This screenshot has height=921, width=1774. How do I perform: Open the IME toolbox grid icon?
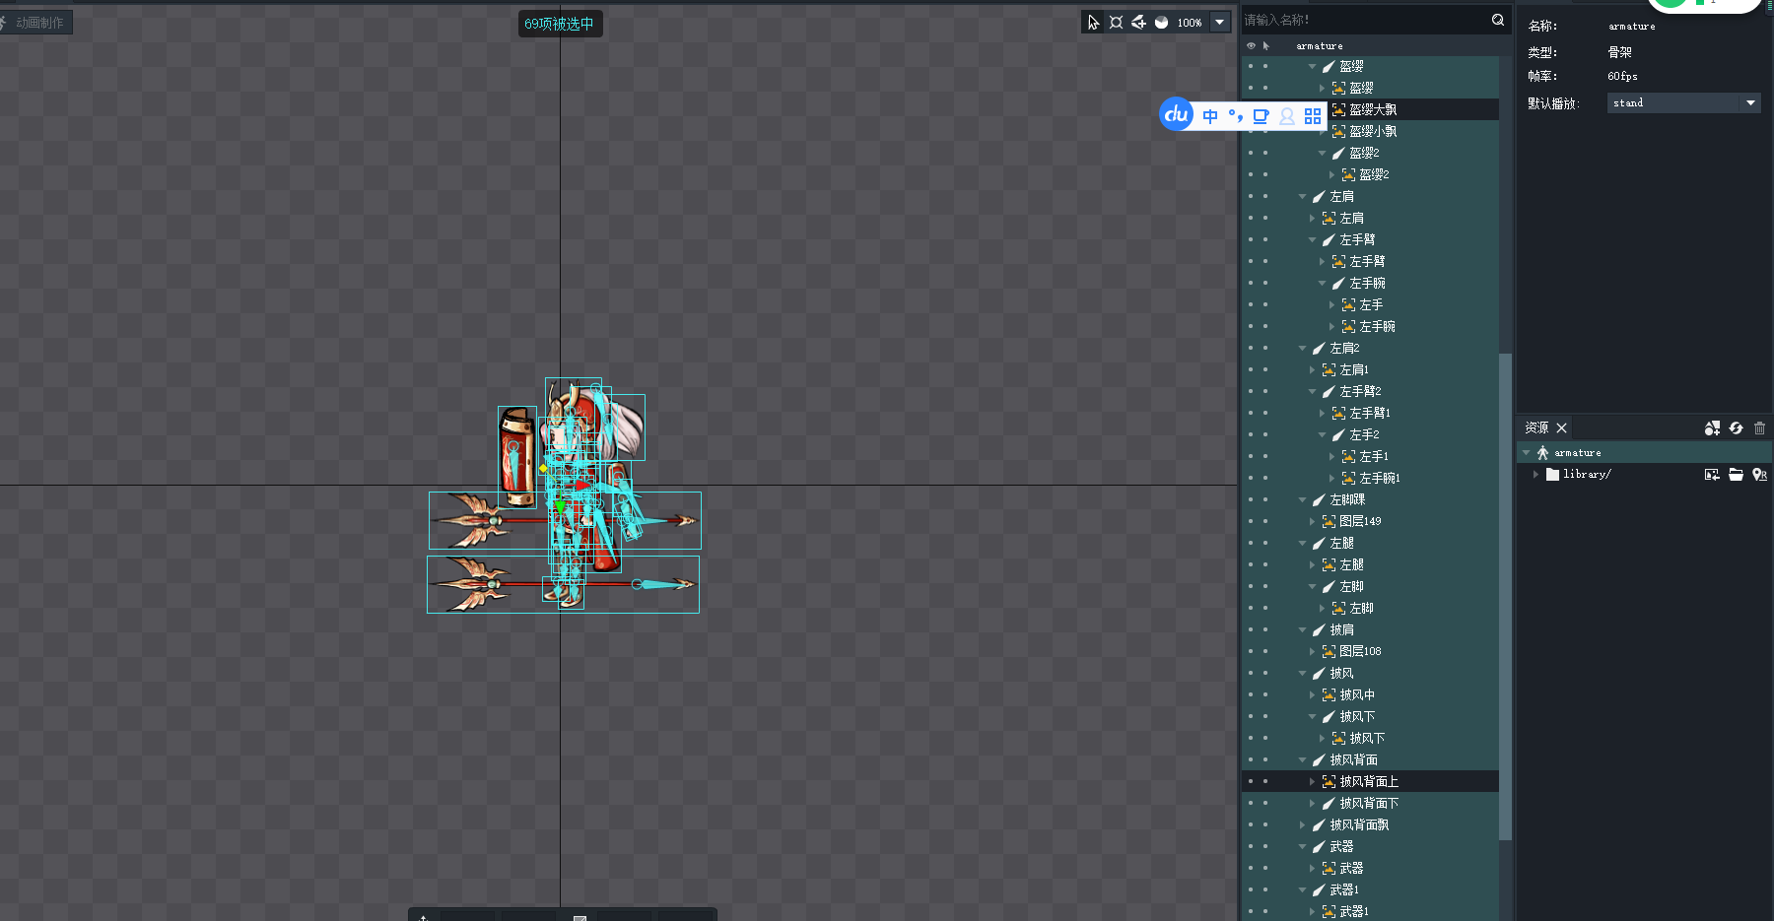(x=1313, y=116)
